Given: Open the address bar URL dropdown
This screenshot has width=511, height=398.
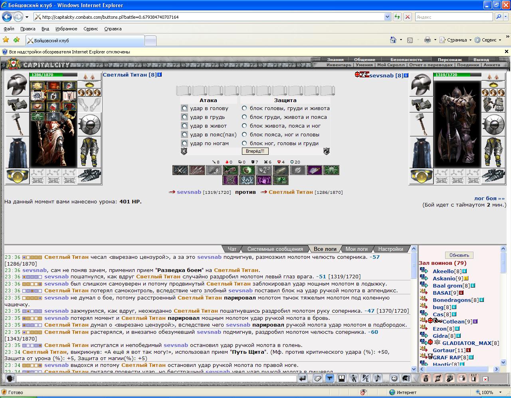Looking at the screenshot, I should 387,17.
